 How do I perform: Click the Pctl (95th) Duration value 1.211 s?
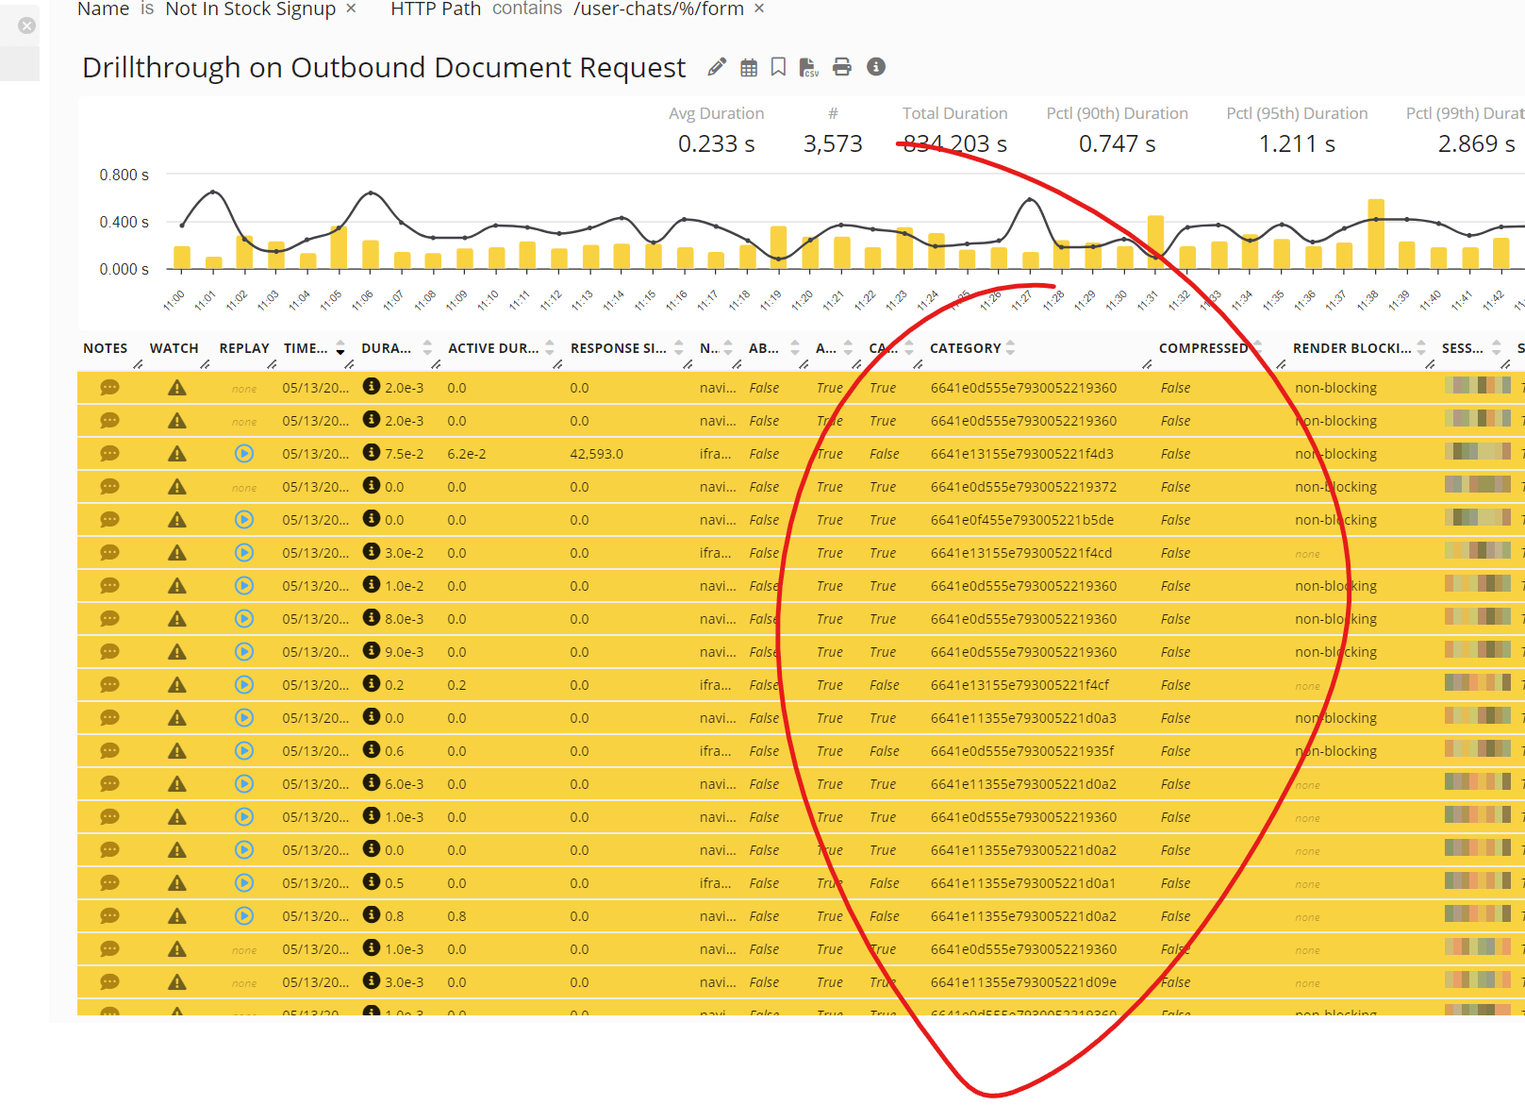1297,143
